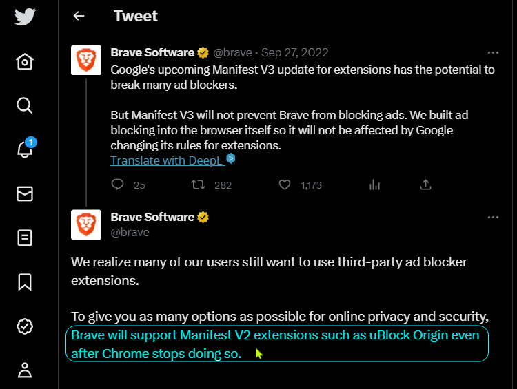Open the Lists icon in sidebar
Viewport: 517px width, 389px height.
[25, 238]
